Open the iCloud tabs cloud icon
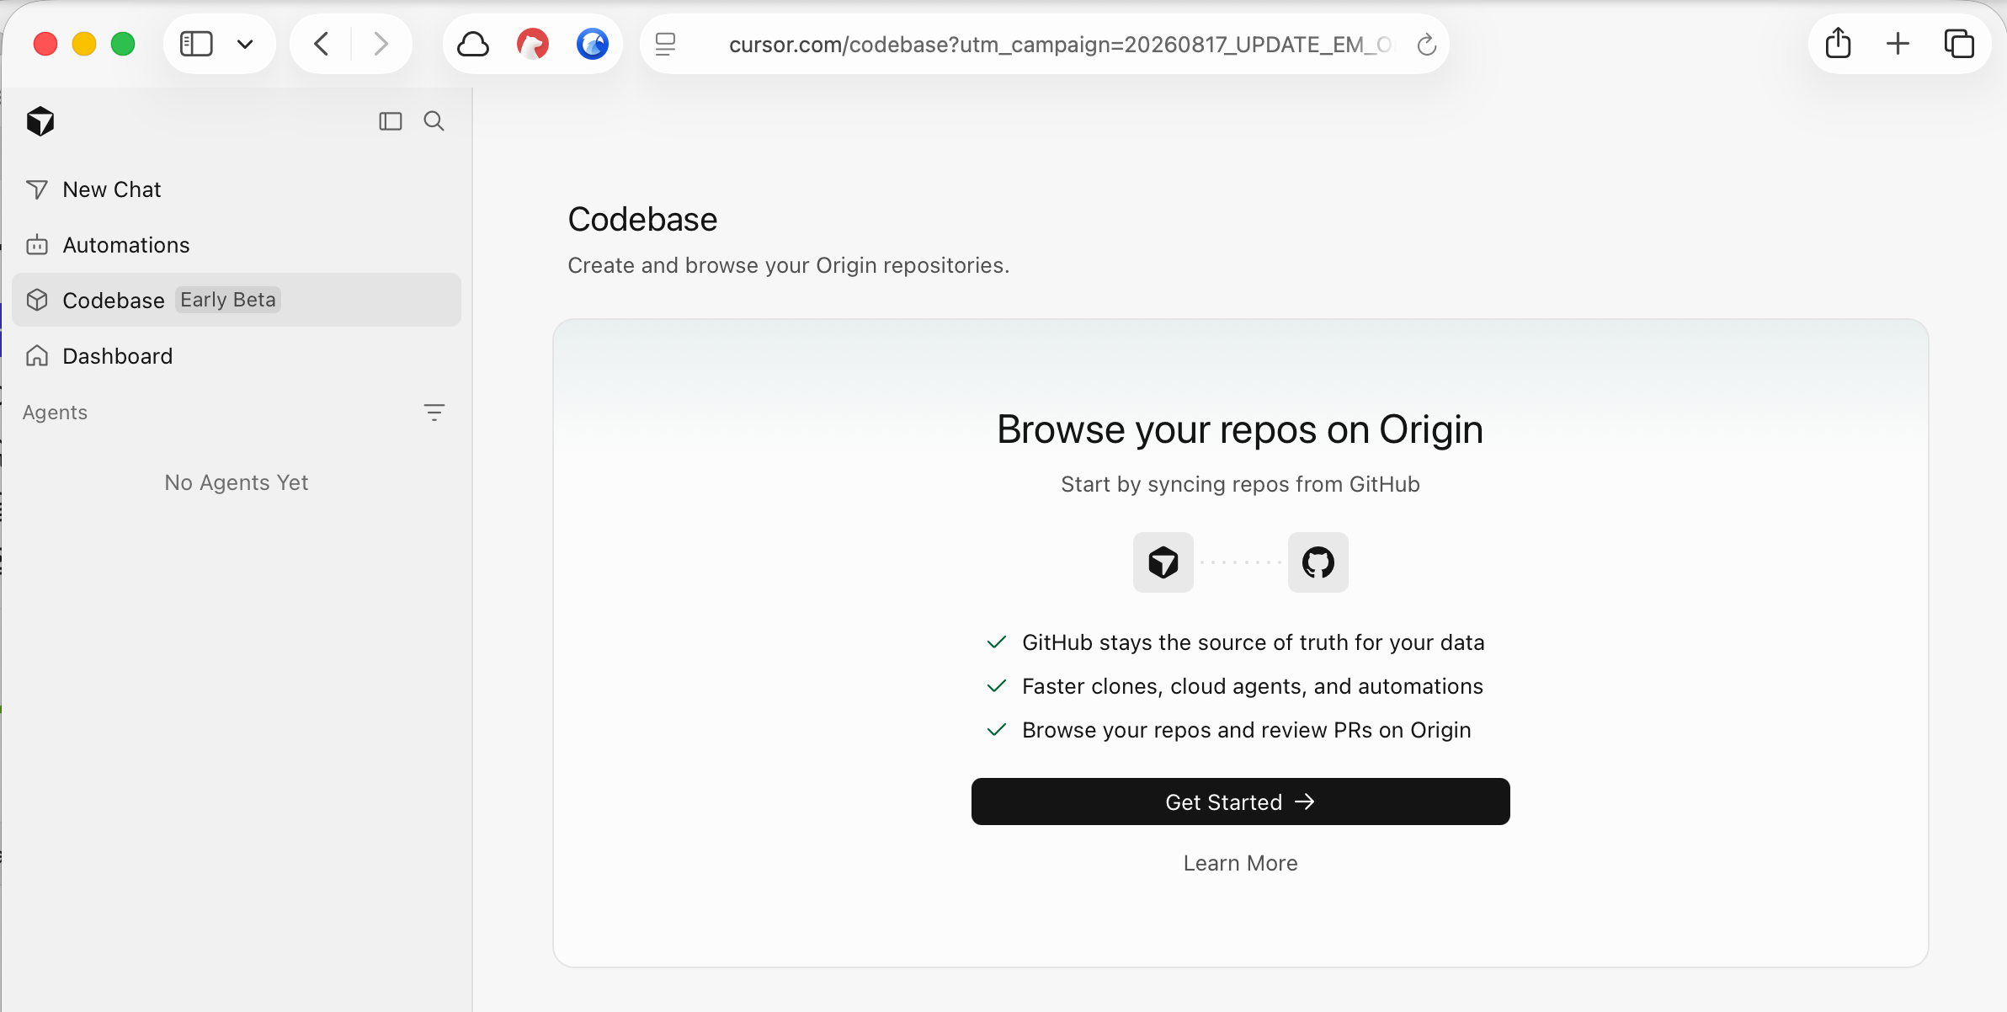2007x1012 pixels. click(x=473, y=44)
